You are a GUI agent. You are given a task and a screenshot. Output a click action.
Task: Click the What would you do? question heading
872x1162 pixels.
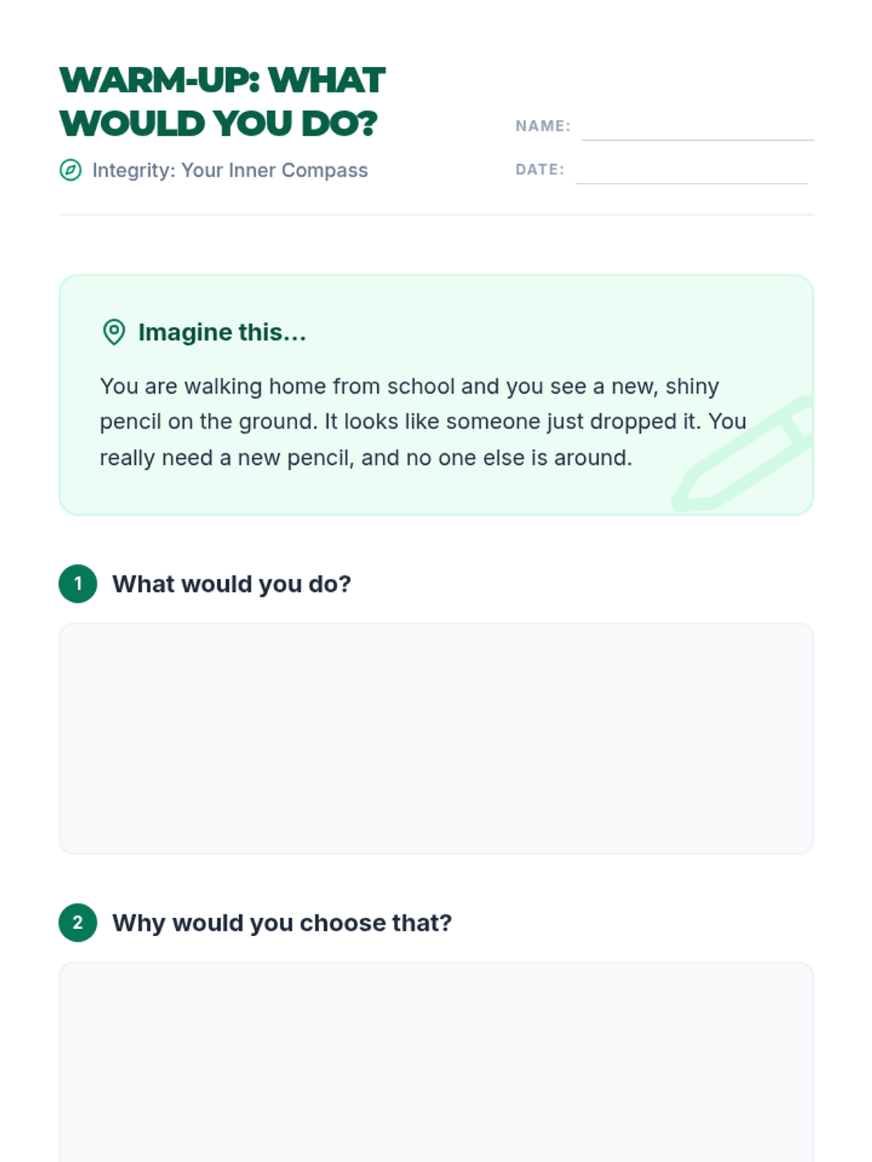pos(232,584)
